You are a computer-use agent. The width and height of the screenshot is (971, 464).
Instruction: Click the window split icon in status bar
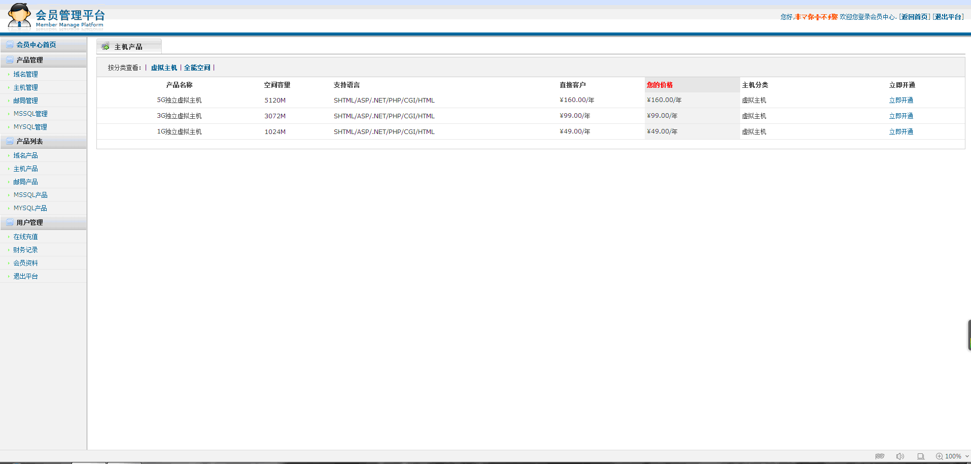pos(920,456)
